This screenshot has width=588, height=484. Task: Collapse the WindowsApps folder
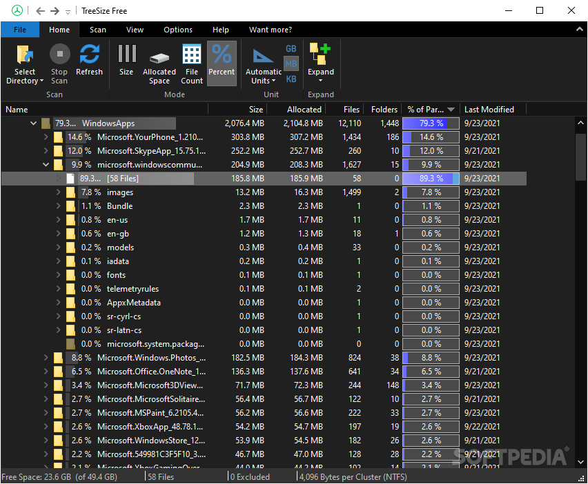tap(33, 123)
